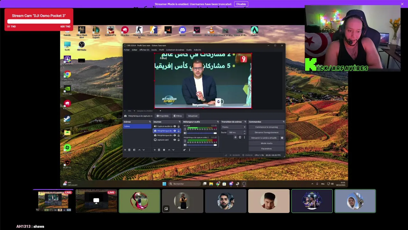This screenshot has width=408, height=230.
Task: Remove selected source with trash icon
Action: click(159, 150)
